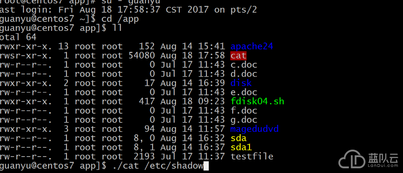Image resolution: width=403 pixels, height=173 pixels.
Task: Click the ./cat /etc/shadow command text
Action: coord(158,166)
